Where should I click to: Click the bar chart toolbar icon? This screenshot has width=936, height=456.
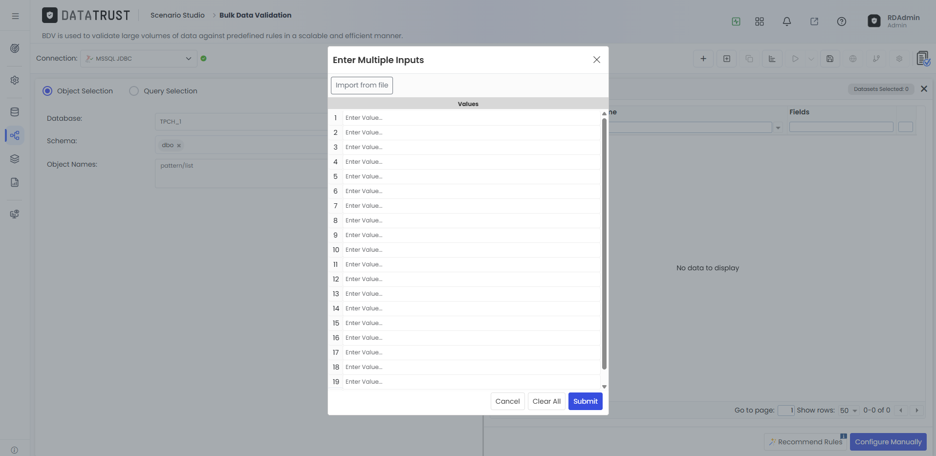pyautogui.click(x=772, y=59)
